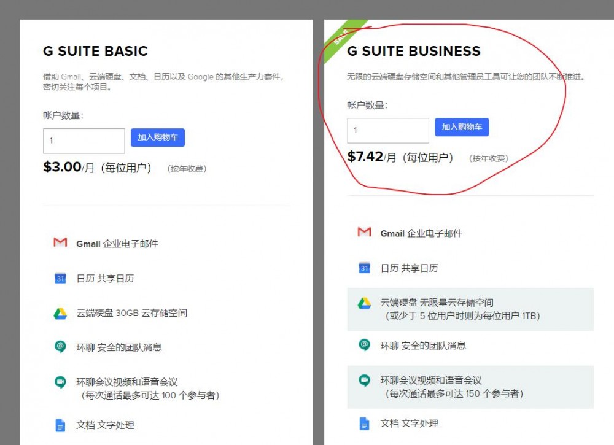Click '环聊 安全的团队消息' in Basic plan
The width and height of the screenshot is (614, 445).
(x=119, y=347)
